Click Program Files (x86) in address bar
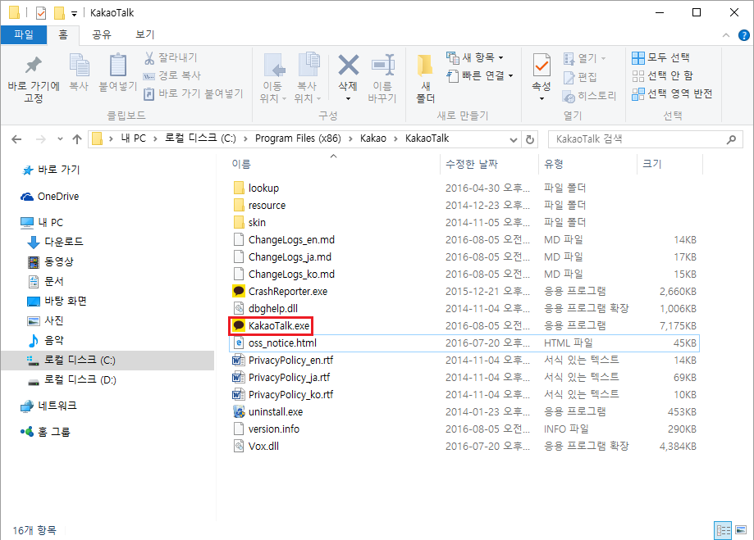 [298, 138]
